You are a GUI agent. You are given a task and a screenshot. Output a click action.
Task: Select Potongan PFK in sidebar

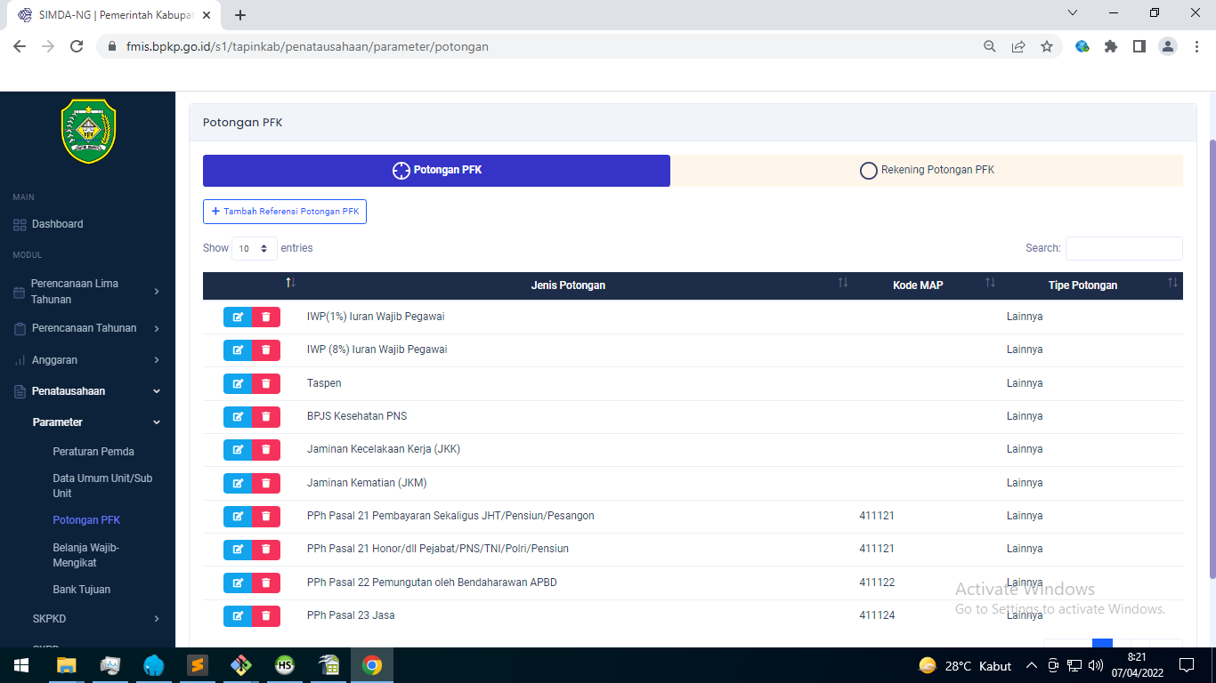click(x=86, y=520)
